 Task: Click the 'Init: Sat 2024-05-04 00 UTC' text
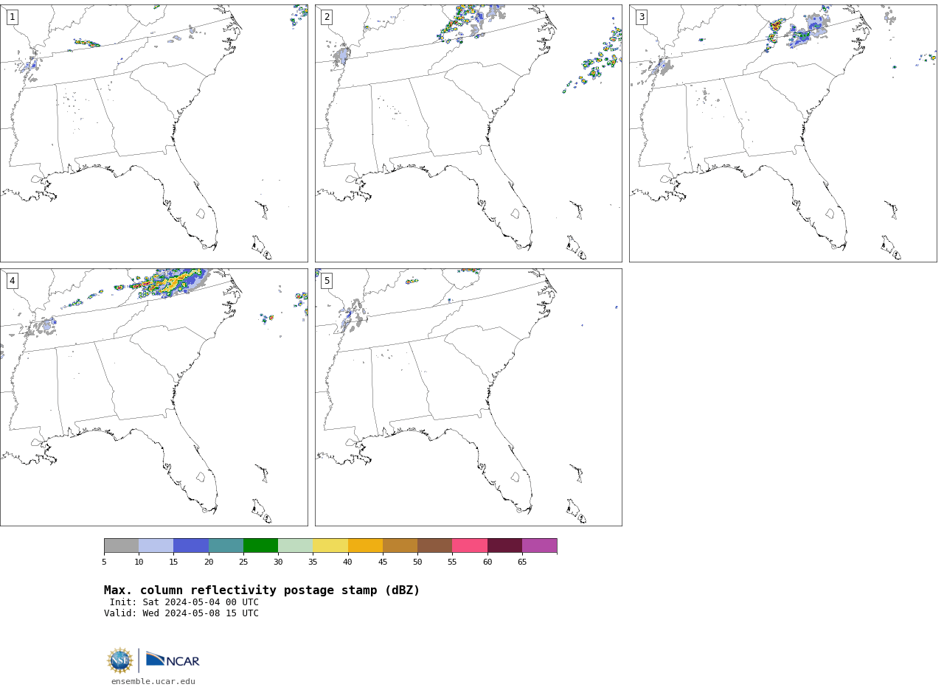pos(184,602)
